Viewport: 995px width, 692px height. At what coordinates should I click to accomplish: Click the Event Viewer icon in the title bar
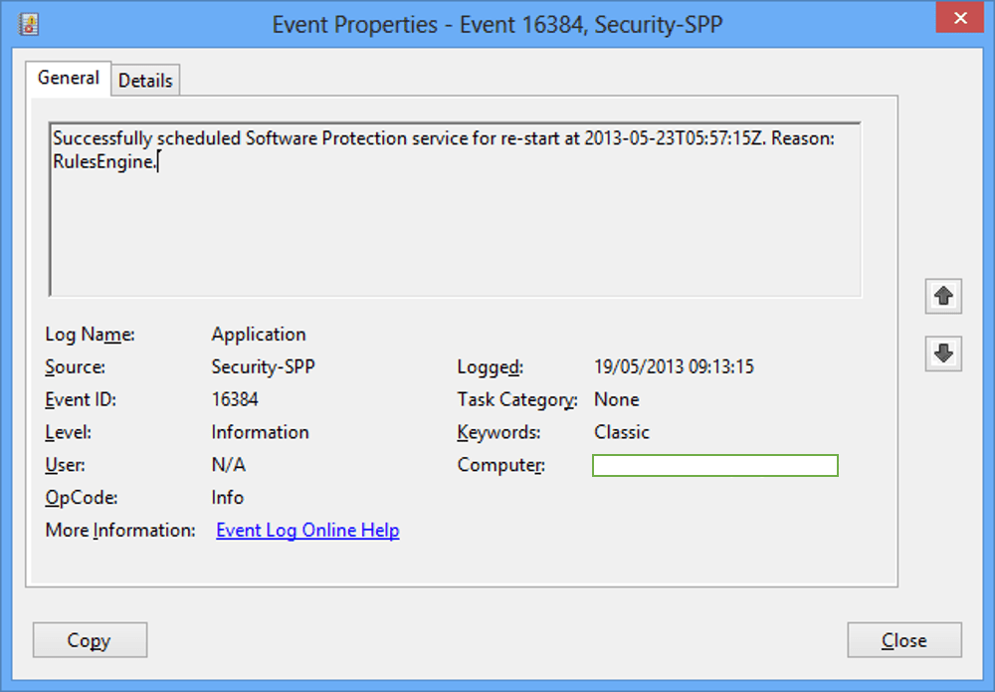[x=29, y=22]
